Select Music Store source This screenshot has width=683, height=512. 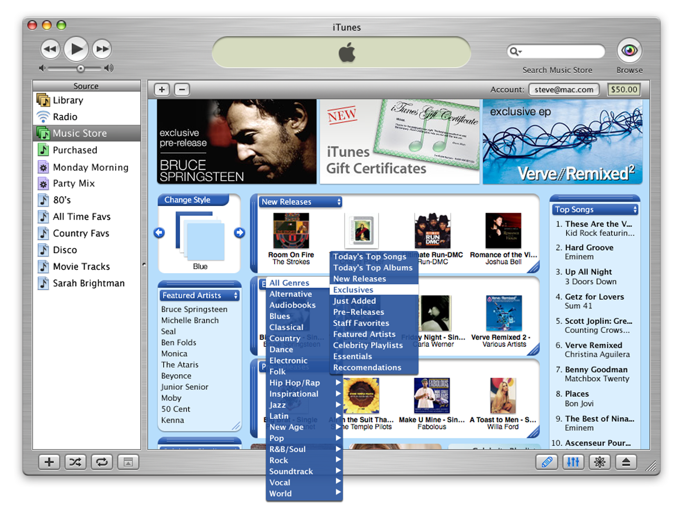click(87, 133)
